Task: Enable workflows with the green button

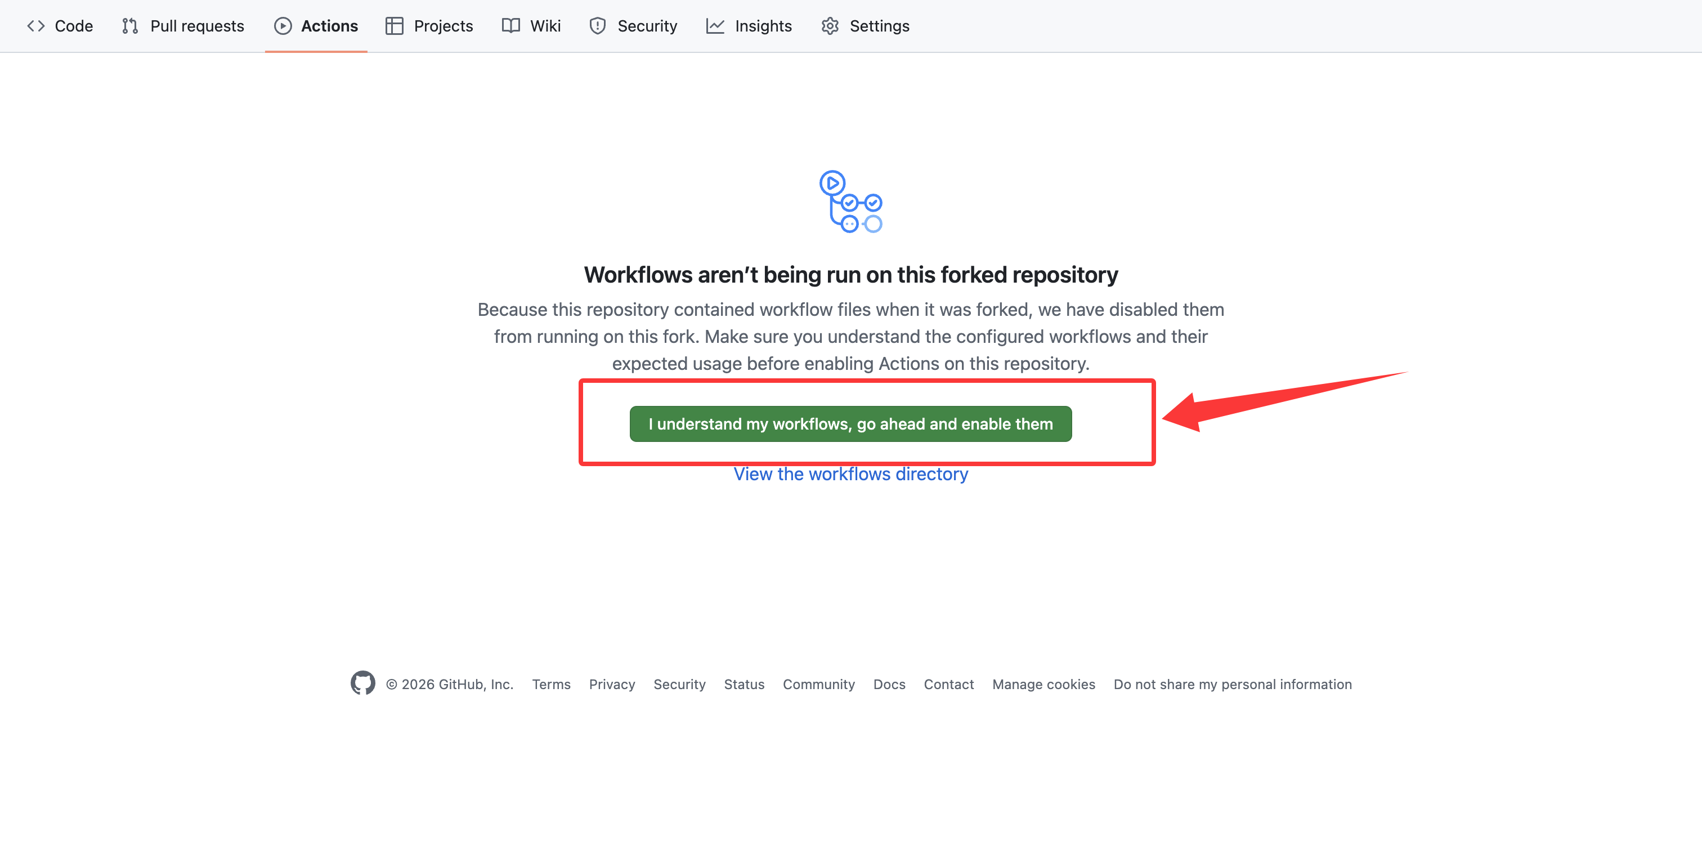Action: [850, 423]
